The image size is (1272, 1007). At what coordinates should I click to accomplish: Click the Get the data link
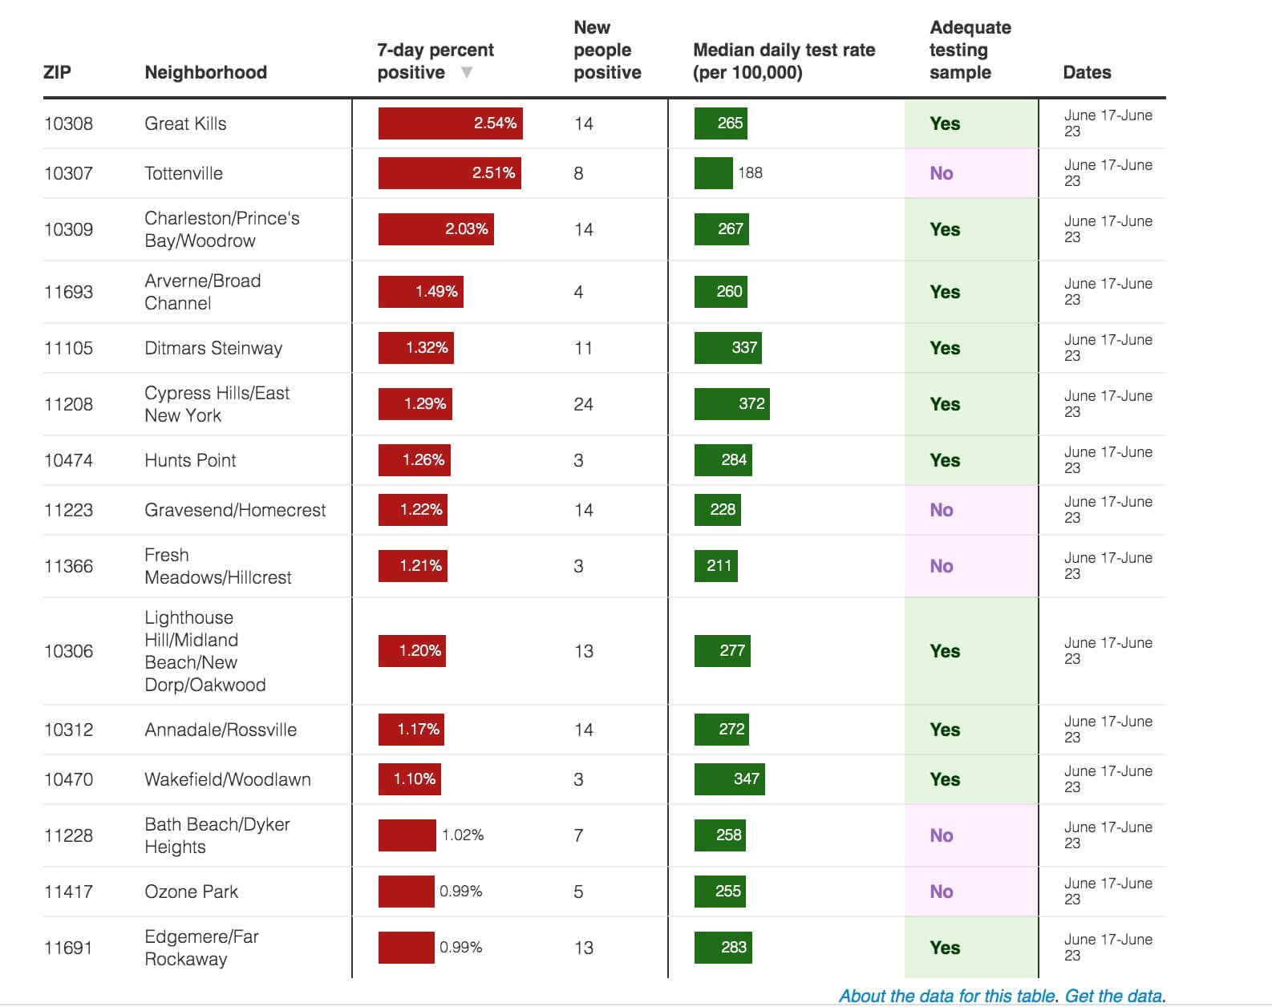[x=1113, y=996]
